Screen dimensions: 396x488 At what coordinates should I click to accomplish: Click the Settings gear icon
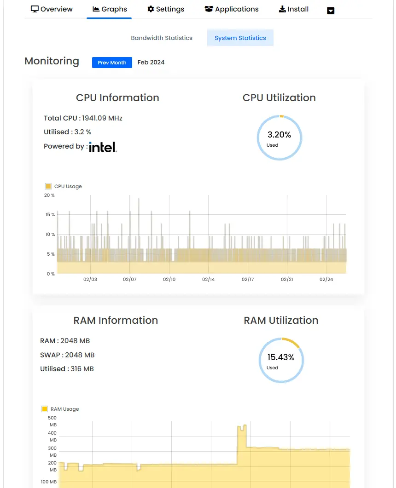151,9
